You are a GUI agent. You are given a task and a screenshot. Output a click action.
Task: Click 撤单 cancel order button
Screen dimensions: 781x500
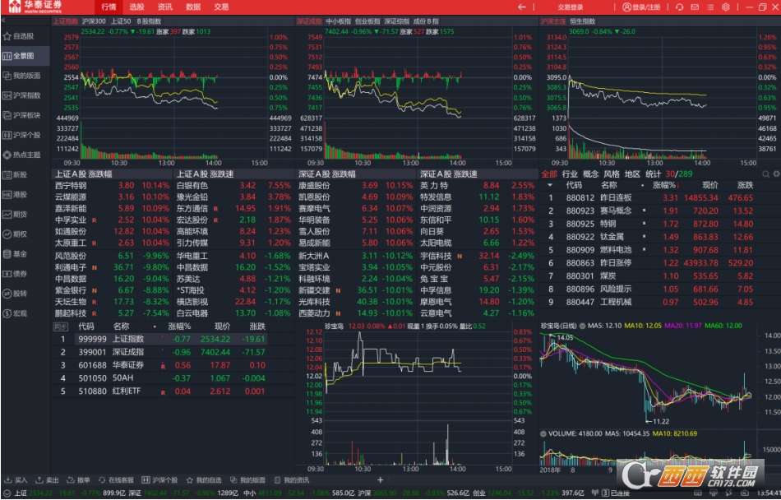pos(79,480)
